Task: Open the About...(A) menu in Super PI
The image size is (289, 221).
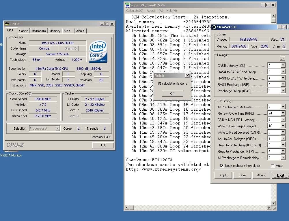Action: coord(155,11)
